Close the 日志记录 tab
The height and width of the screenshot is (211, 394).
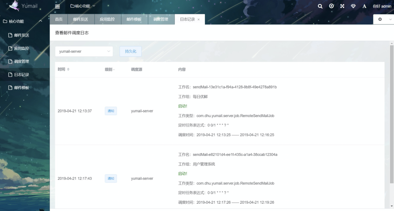tap(198, 20)
